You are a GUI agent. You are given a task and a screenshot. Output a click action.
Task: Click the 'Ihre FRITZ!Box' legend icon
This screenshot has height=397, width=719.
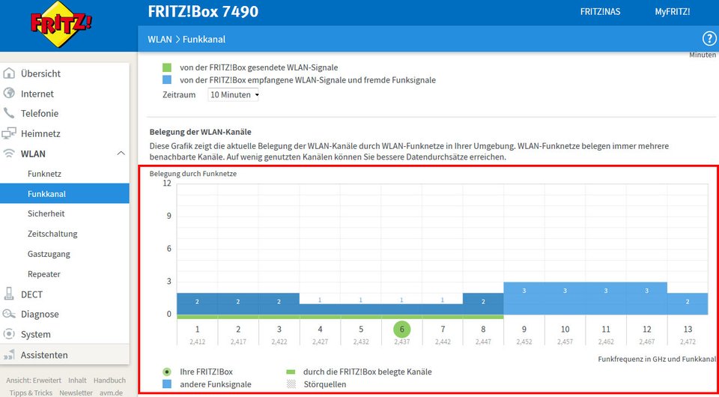click(x=167, y=372)
